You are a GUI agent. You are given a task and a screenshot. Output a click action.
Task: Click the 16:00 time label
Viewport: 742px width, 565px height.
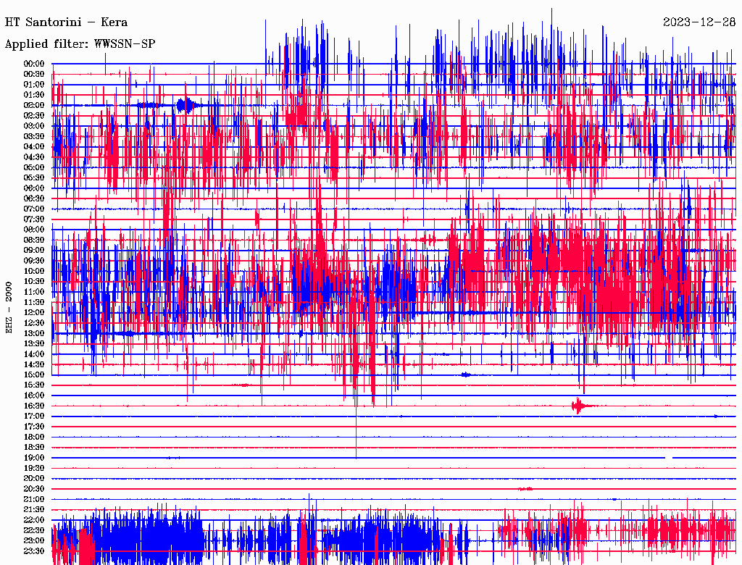click(34, 395)
